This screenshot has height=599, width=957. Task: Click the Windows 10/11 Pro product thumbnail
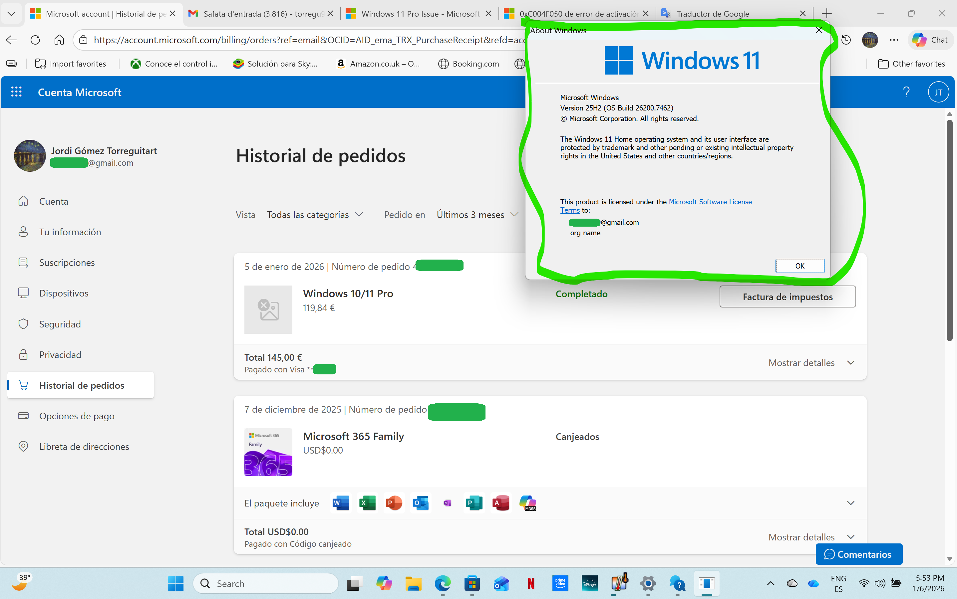[x=268, y=309]
